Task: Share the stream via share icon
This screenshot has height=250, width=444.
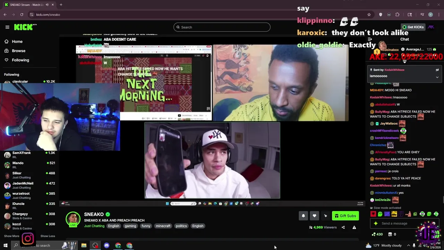Action: (343, 227)
